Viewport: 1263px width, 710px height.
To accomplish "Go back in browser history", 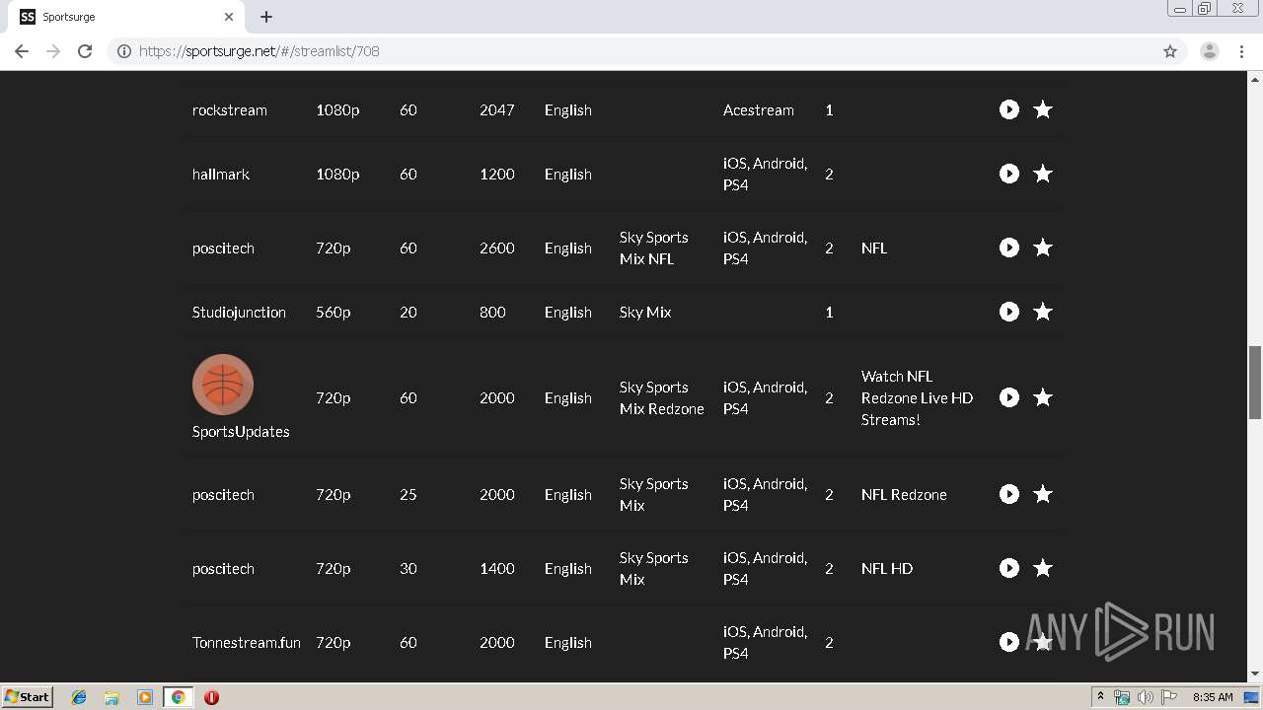I will 22,51.
